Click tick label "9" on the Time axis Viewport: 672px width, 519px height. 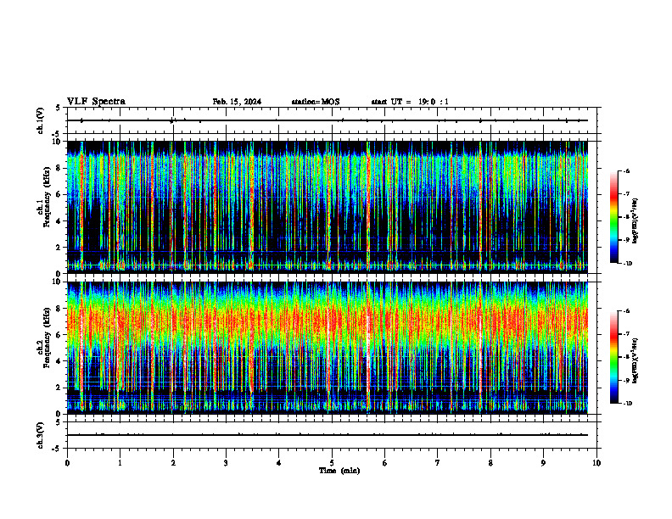[543, 463]
